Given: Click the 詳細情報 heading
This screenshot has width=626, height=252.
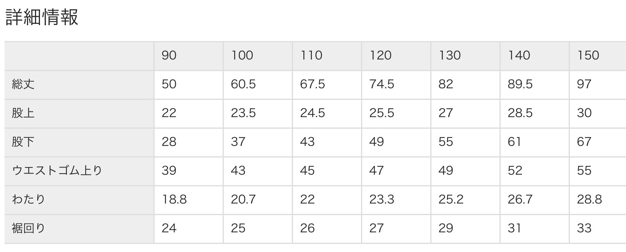Looking at the screenshot, I should click(42, 17).
